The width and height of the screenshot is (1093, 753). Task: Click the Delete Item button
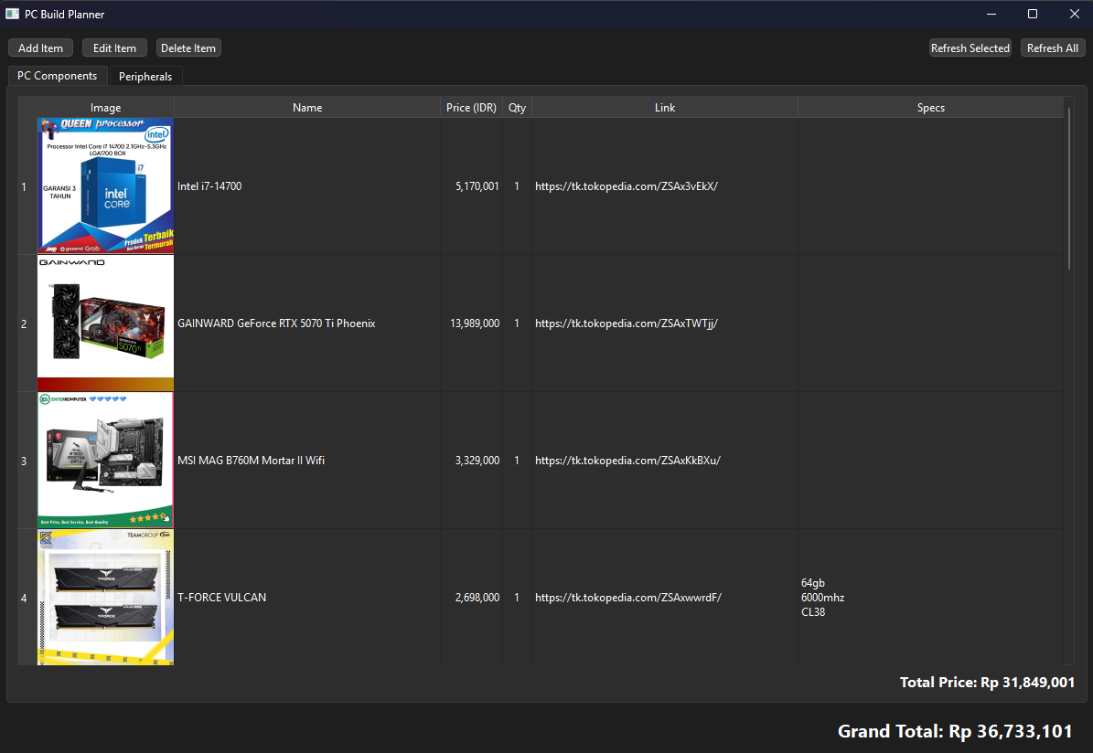tap(188, 48)
